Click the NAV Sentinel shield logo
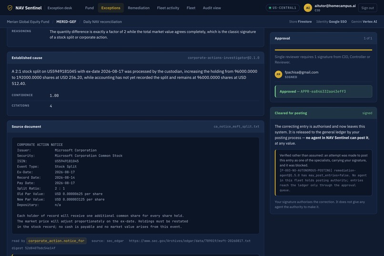This screenshot has width=384, height=256. tap(10, 8)
